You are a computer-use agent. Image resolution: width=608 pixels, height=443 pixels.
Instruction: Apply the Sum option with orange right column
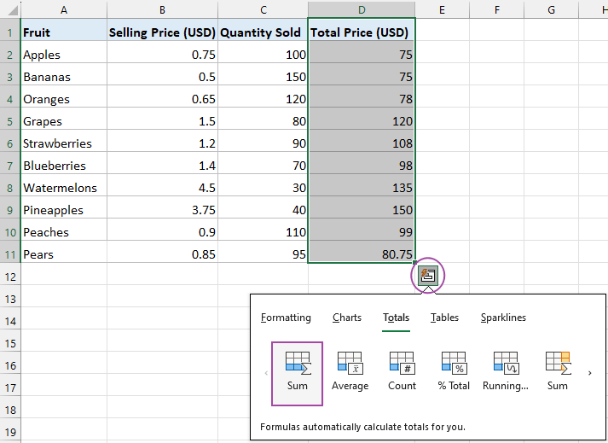point(557,370)
